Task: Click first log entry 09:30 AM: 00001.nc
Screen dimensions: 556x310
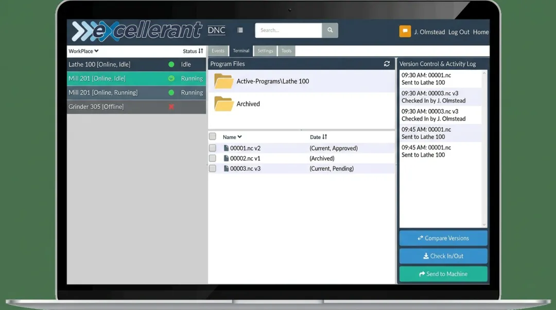Action: (441, 79)
